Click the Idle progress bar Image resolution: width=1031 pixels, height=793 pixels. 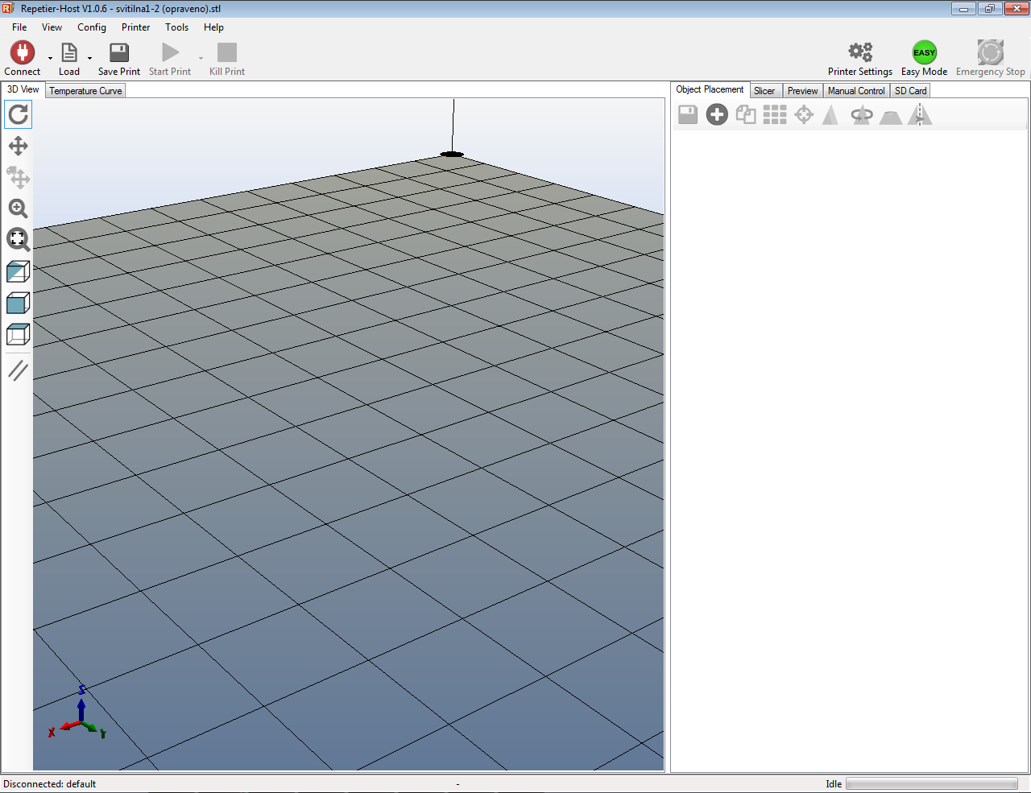tap(931, 783)
